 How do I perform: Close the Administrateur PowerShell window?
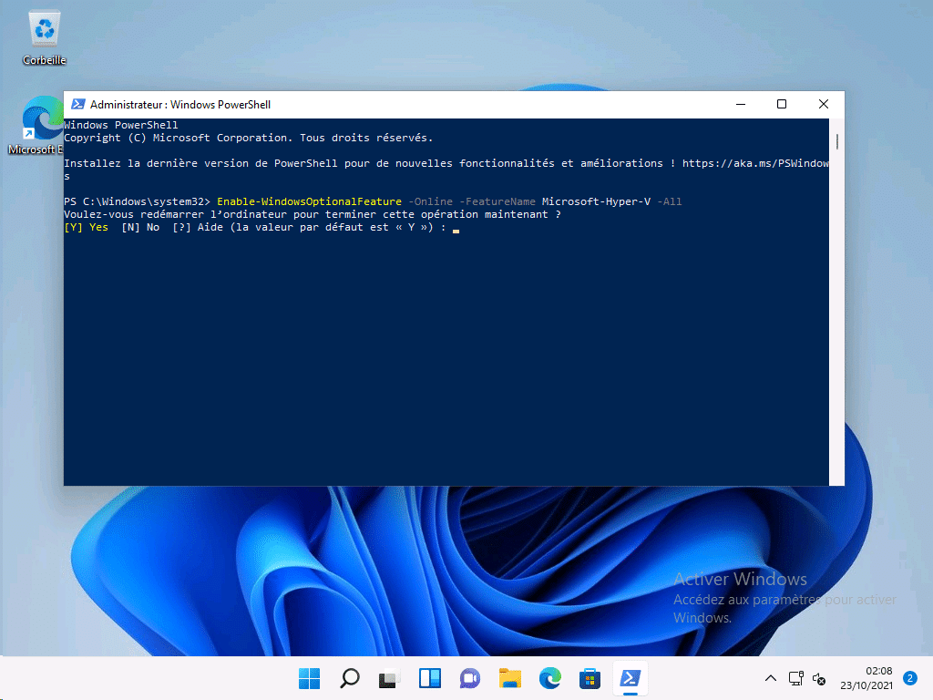(824, 104)
